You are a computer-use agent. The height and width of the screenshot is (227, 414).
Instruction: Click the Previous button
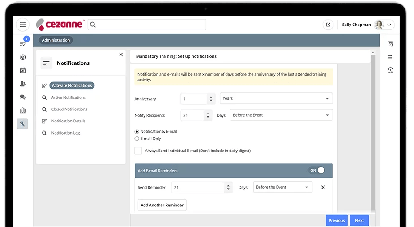click(x=337, y=220)
